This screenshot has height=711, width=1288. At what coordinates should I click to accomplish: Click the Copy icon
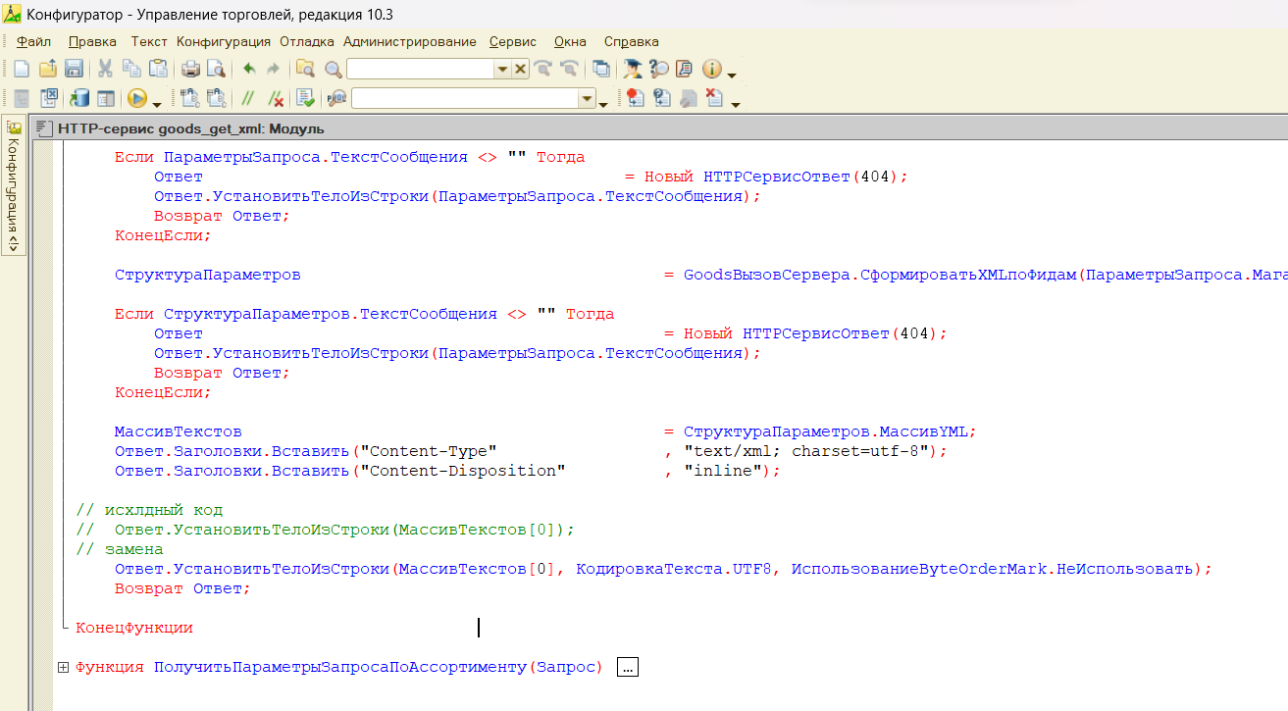(131, 69)
